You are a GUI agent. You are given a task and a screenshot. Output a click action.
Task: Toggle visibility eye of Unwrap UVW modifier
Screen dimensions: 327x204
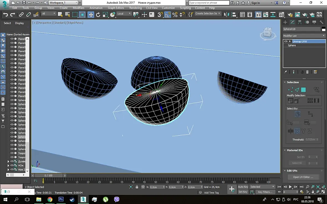click(x=286, y=41)
